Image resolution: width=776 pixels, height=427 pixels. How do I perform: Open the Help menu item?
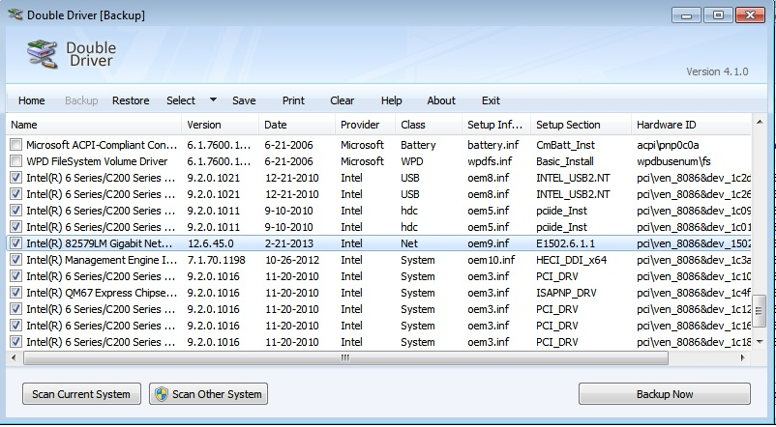point(391,100)
